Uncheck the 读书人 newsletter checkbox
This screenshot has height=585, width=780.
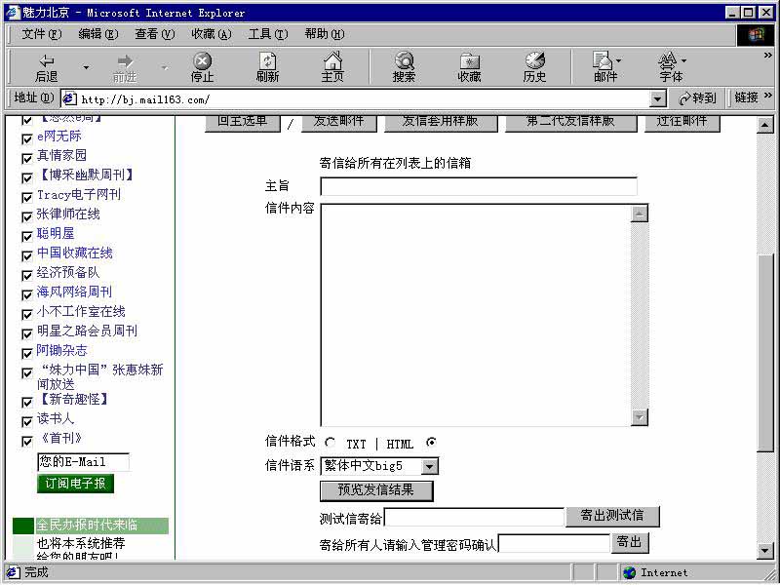coord(26,419)
